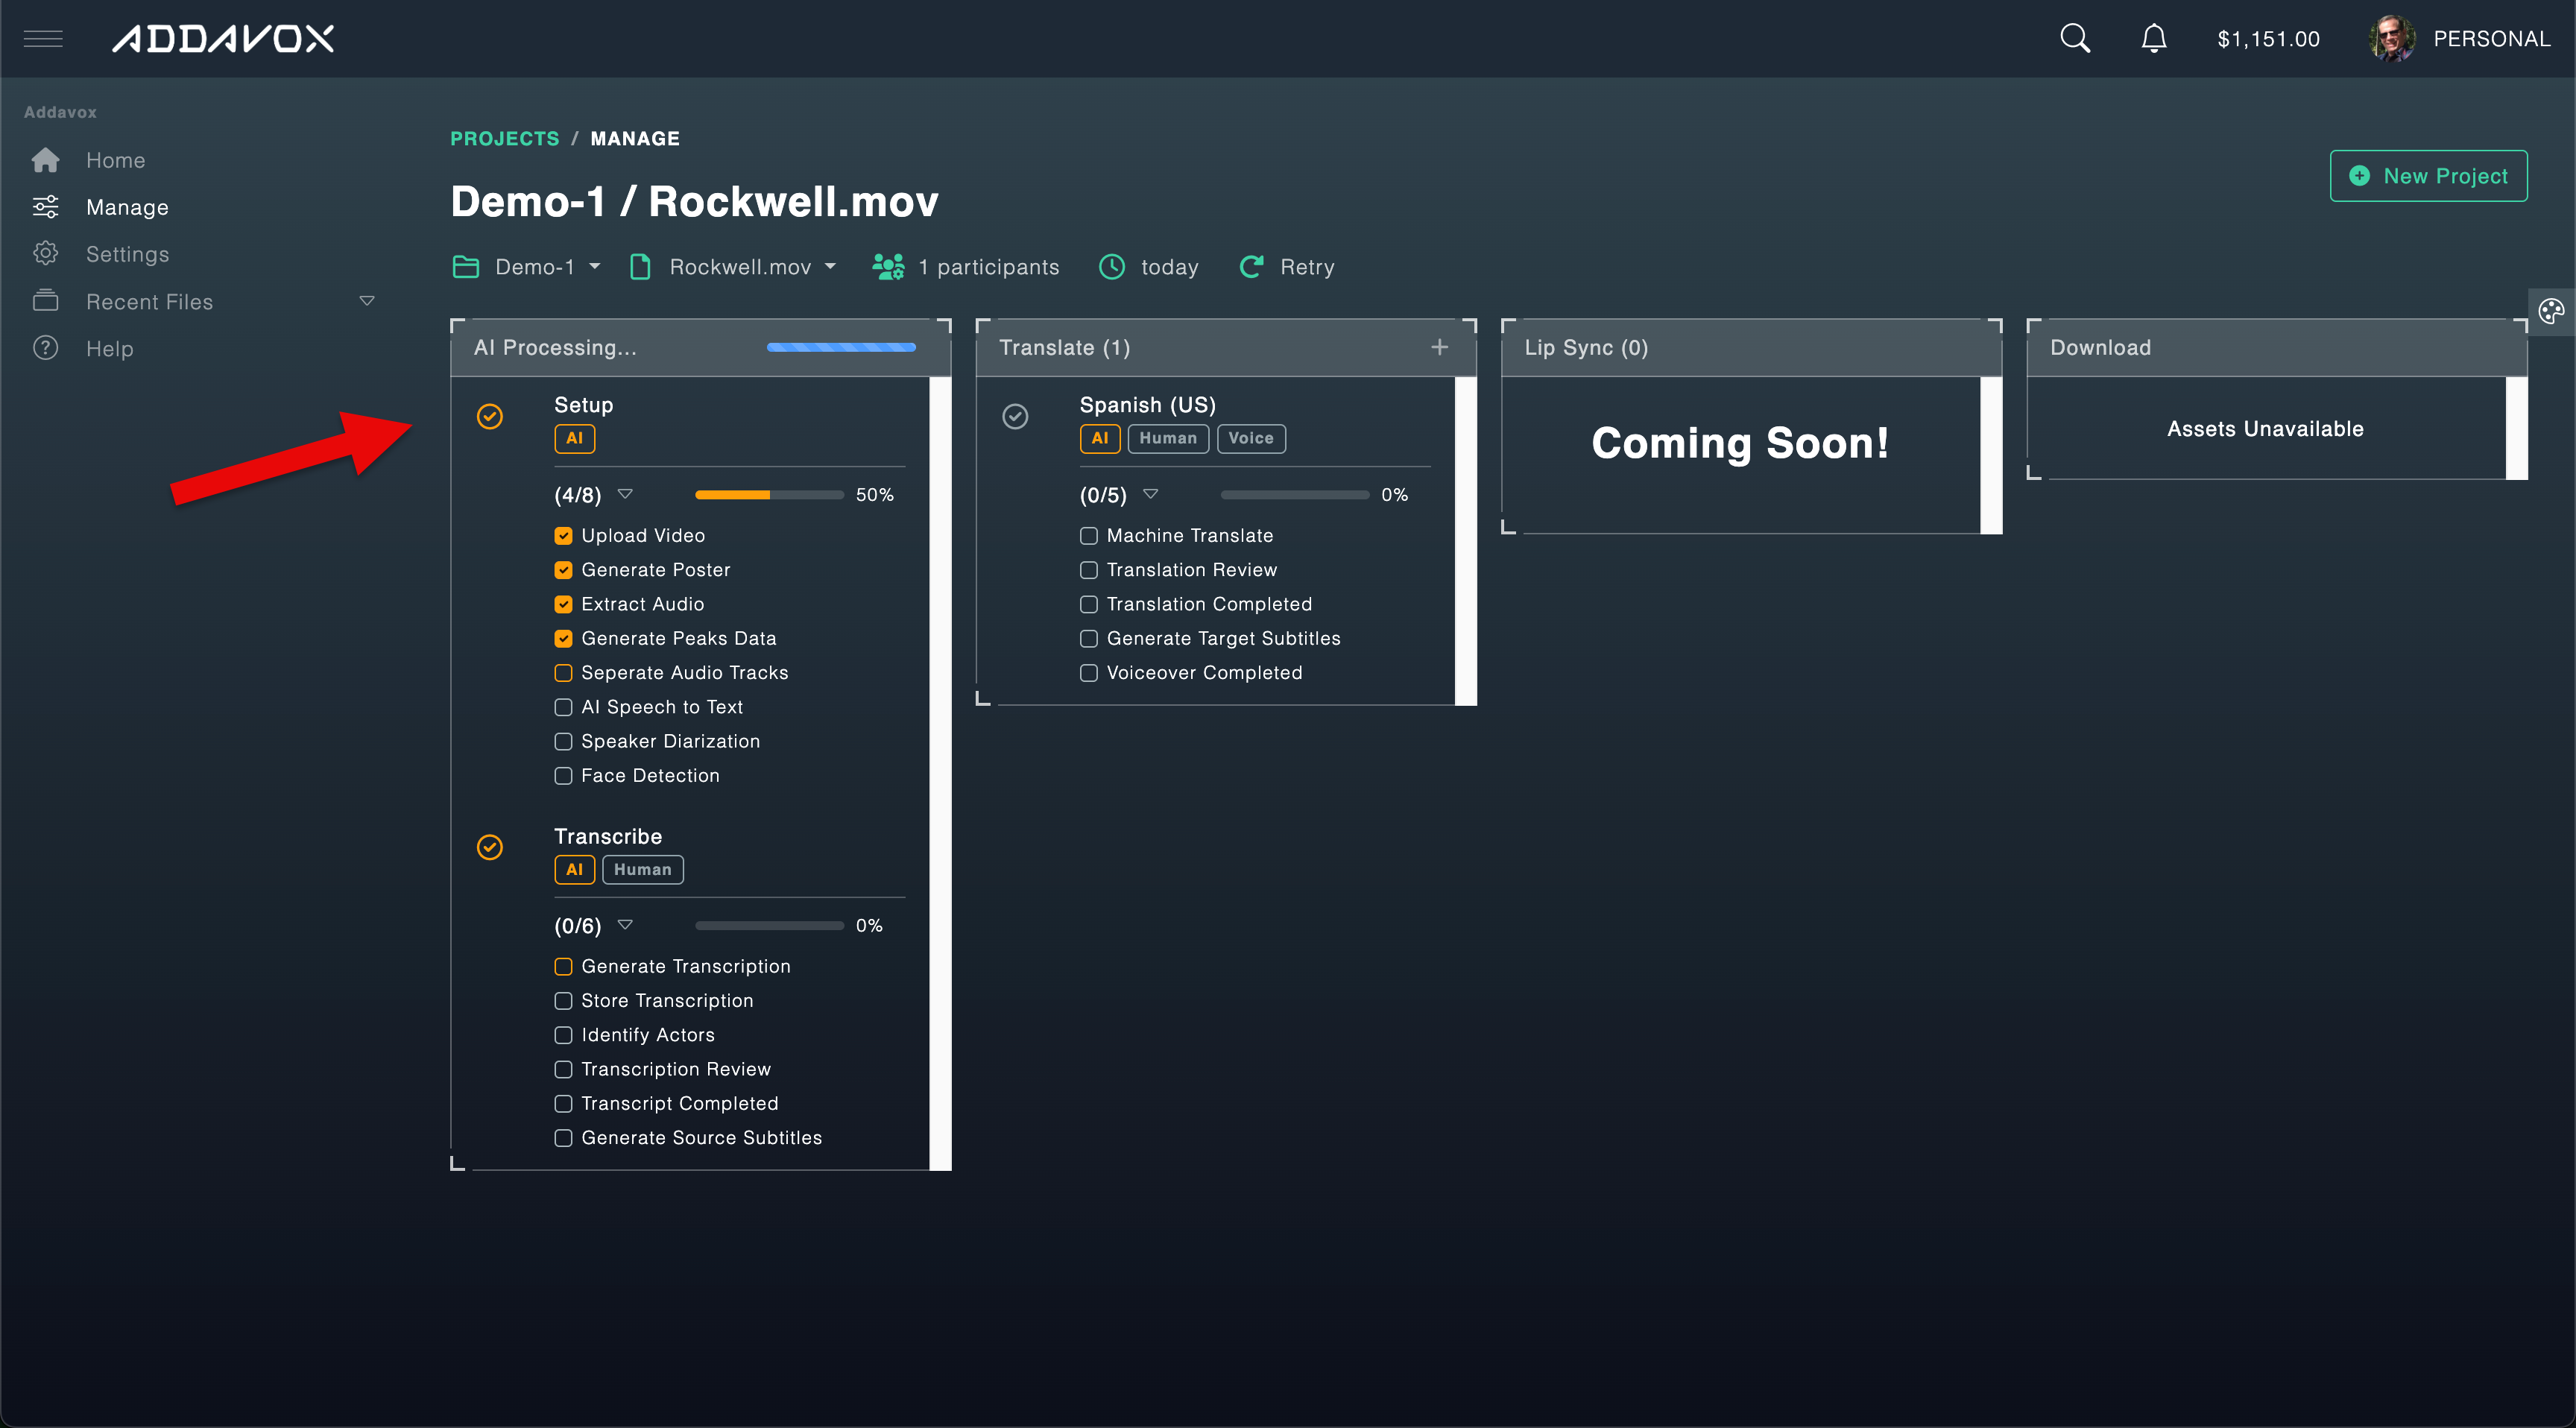
Task: Click the Lip Sync (0) column header
Action: tap(1751, 347)
